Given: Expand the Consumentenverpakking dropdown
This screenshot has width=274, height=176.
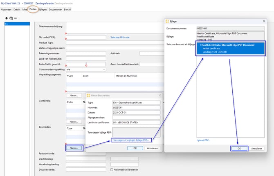Looking at the screenshot, I should point(104,69).
